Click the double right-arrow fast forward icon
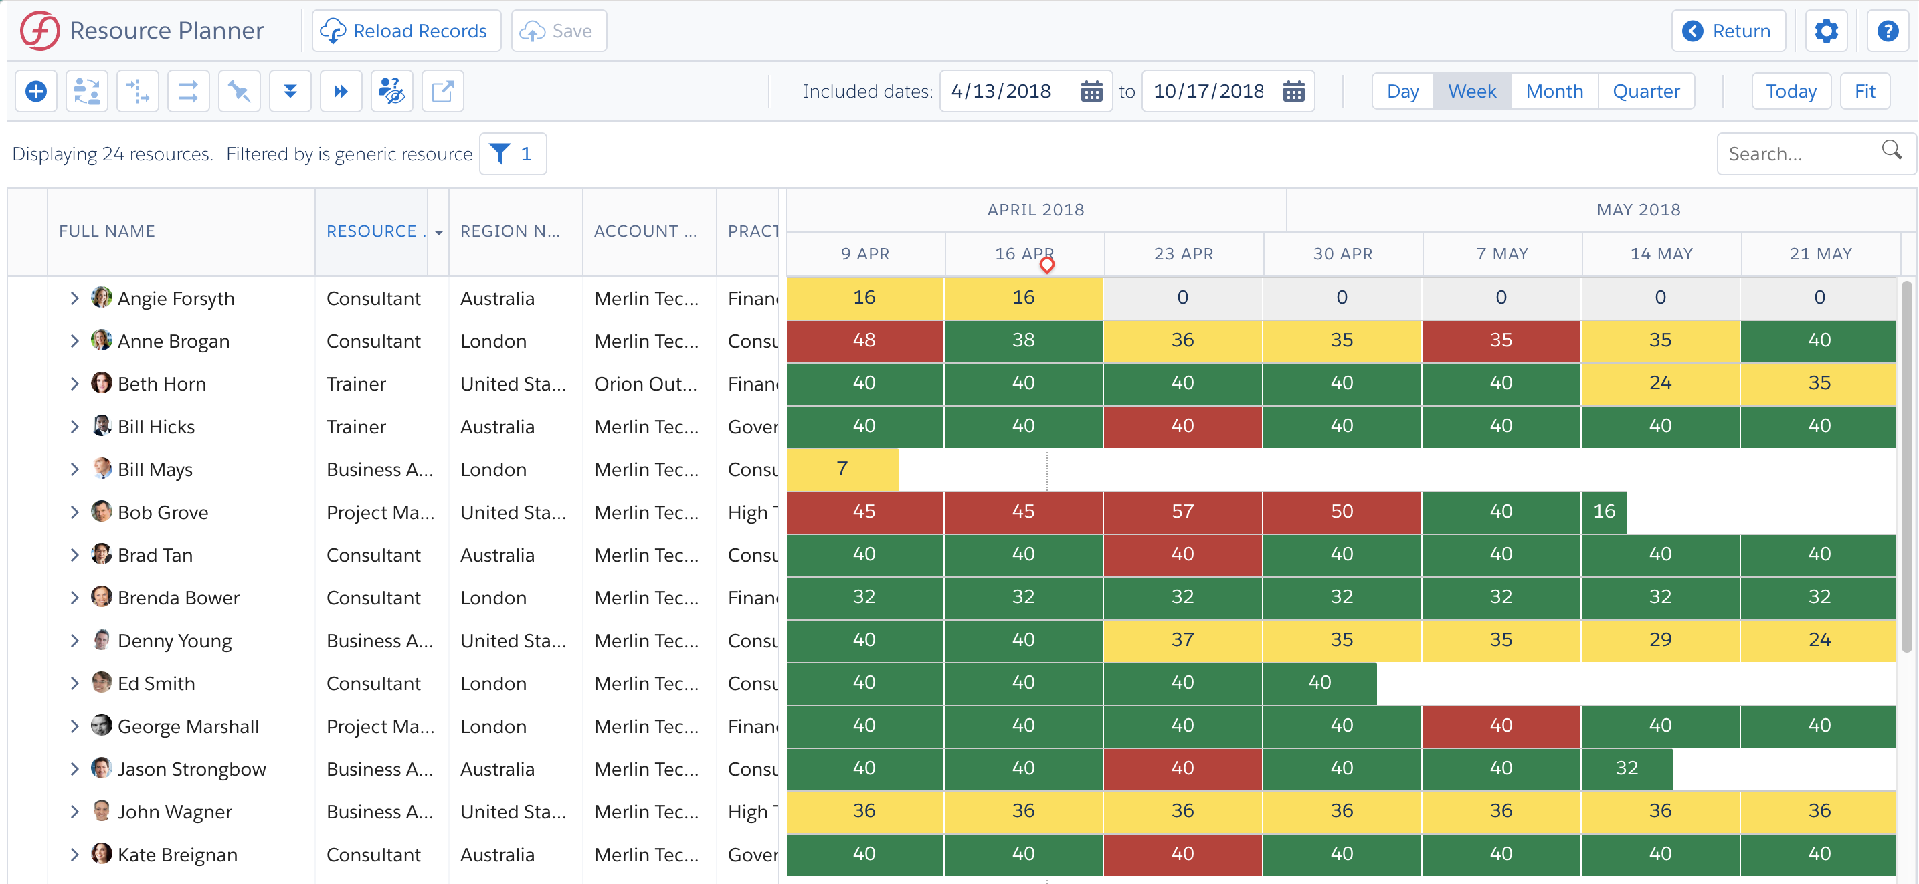This screenshot has height=884, width=1919. [341, 92]
